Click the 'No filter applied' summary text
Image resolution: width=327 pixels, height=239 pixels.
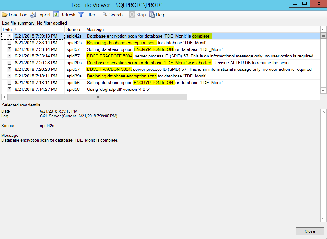52,23
